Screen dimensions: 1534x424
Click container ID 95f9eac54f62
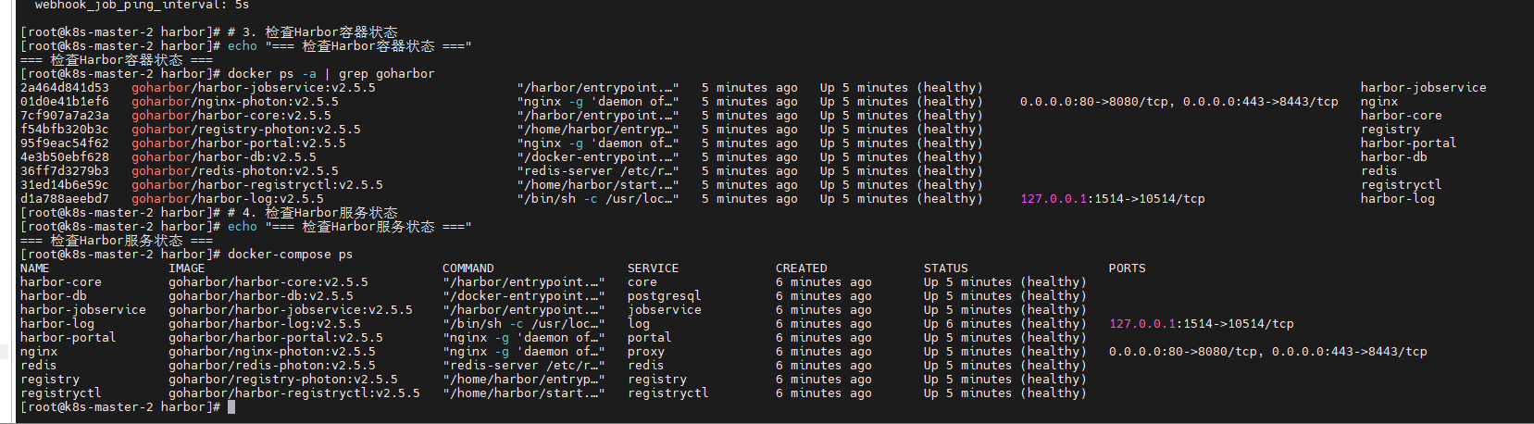(x=64, y=143)
